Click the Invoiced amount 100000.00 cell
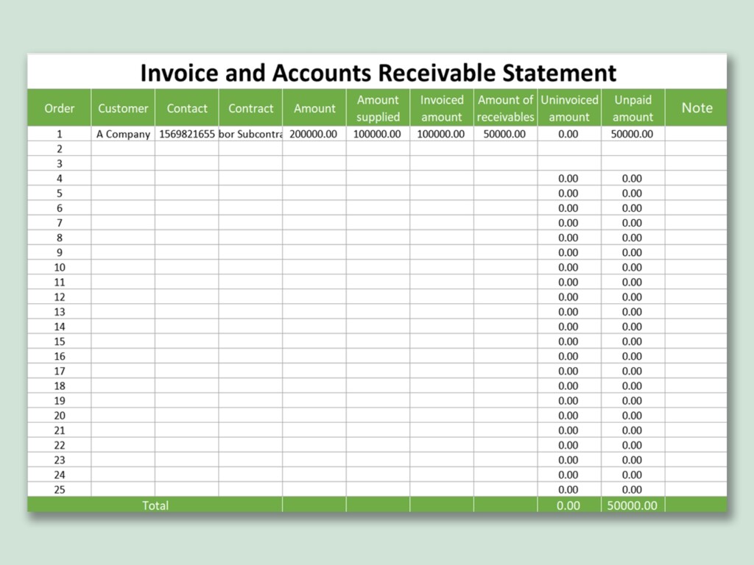The image size is (754, 565). pyautogui.click(x=441, y=134)
